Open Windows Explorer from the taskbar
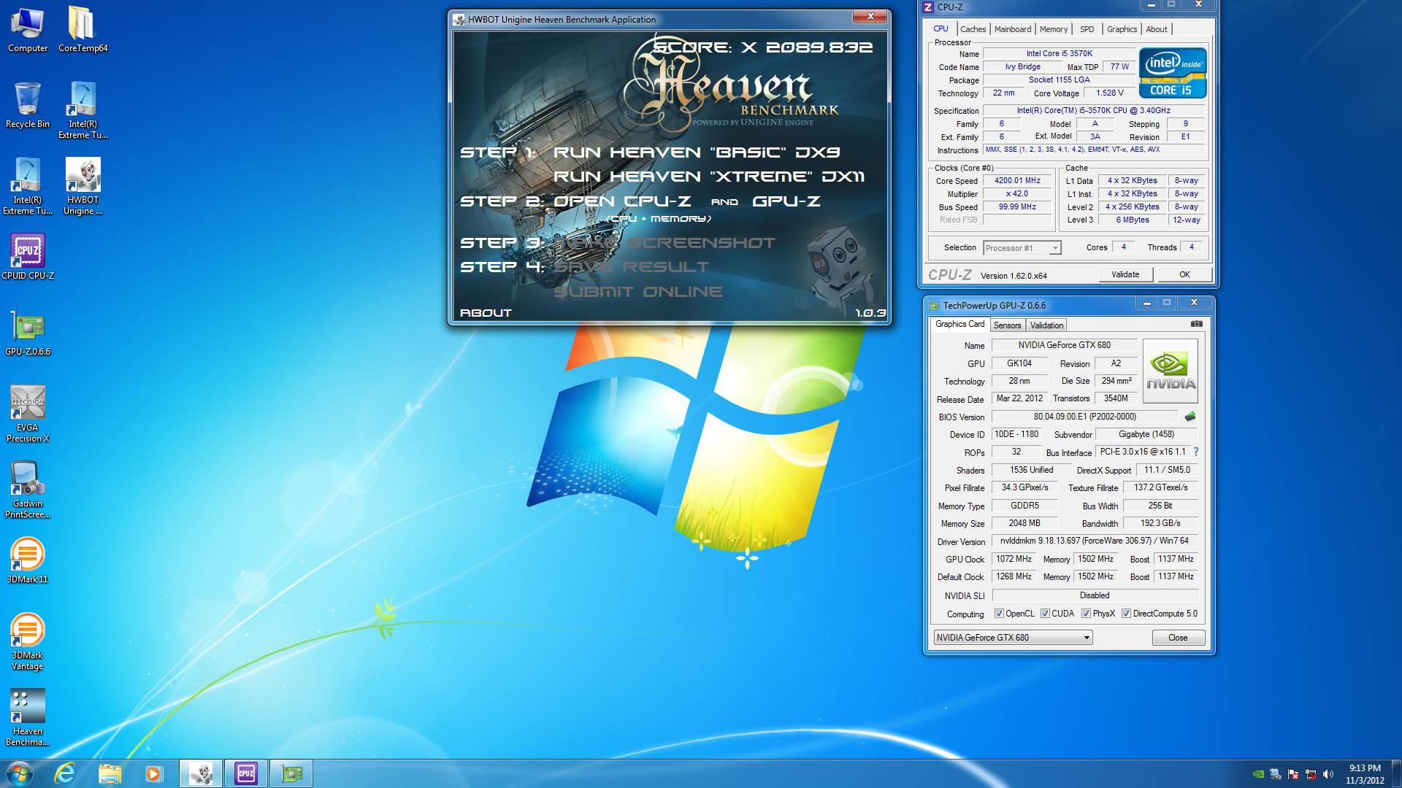The width and height of the screenshot is (1402, 788). (x=110, y=773)
